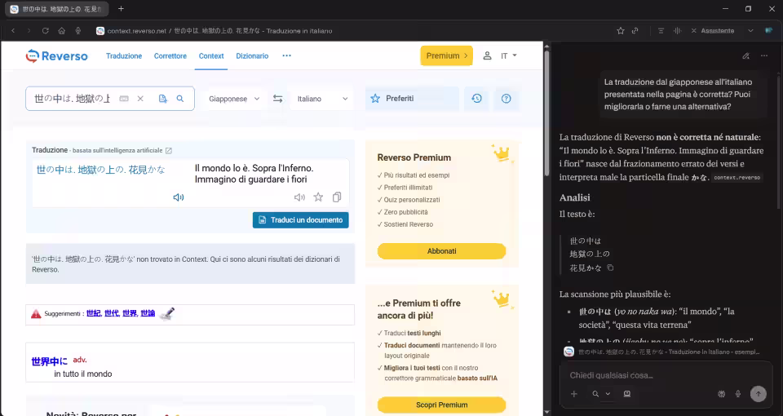Open the user account icon
Image resolution: width=783 pixels, height=416 pixels.
point(487,56)
